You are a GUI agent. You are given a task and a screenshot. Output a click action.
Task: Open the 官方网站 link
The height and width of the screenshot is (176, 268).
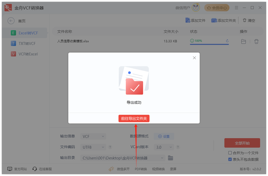(17, 169)
